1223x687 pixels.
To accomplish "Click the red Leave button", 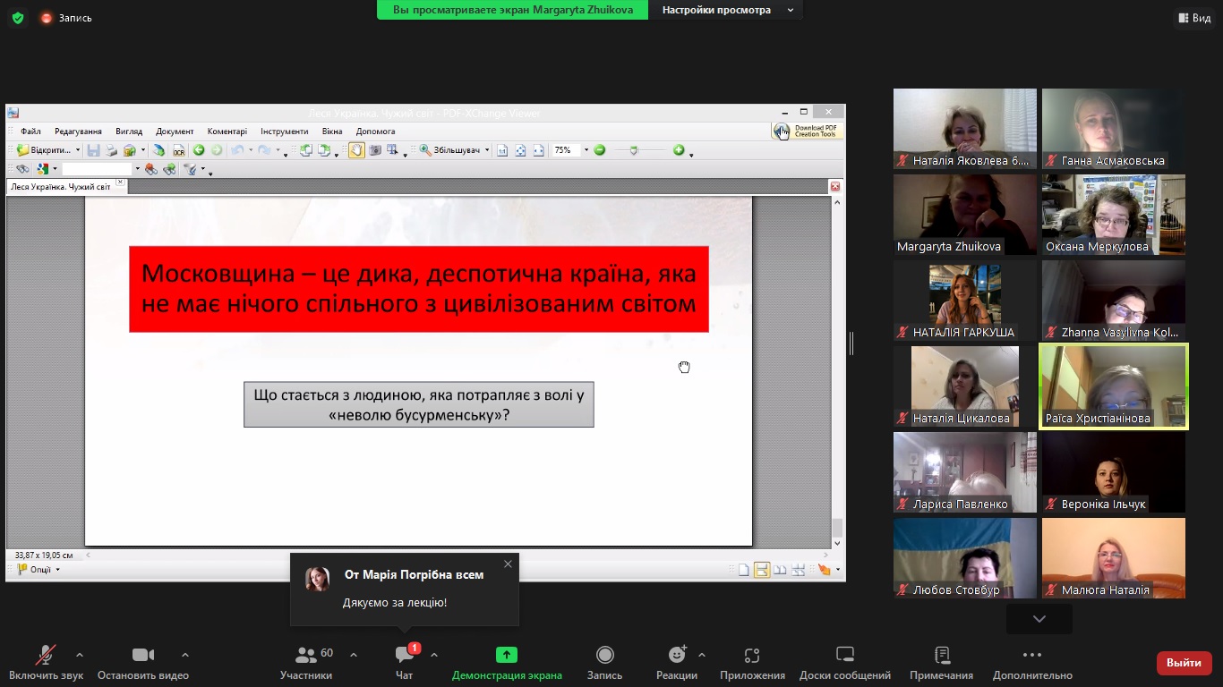I will click(x=1184, y=663).
